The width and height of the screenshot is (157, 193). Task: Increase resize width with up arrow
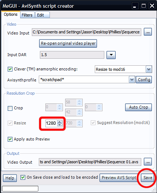point(60,122)
